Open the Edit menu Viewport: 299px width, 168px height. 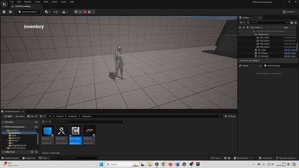19,2
